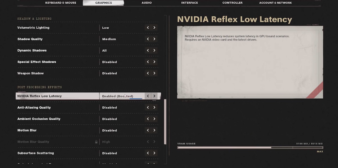The height and width of the screenshot is (168, 338).
Task: Click the greyed Motion Blur Quality label
Action: (x=33, y=142)
